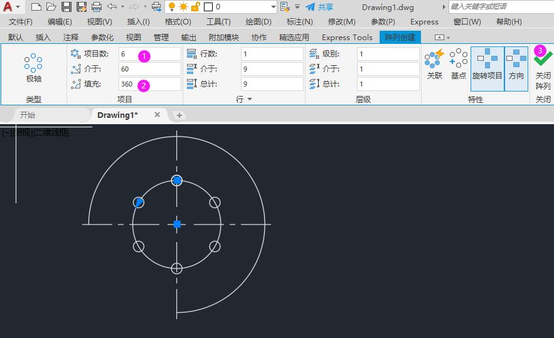Close the Drawing1 document tab
The height and width of the screenshot is (338, 554).
pos(157,115)
